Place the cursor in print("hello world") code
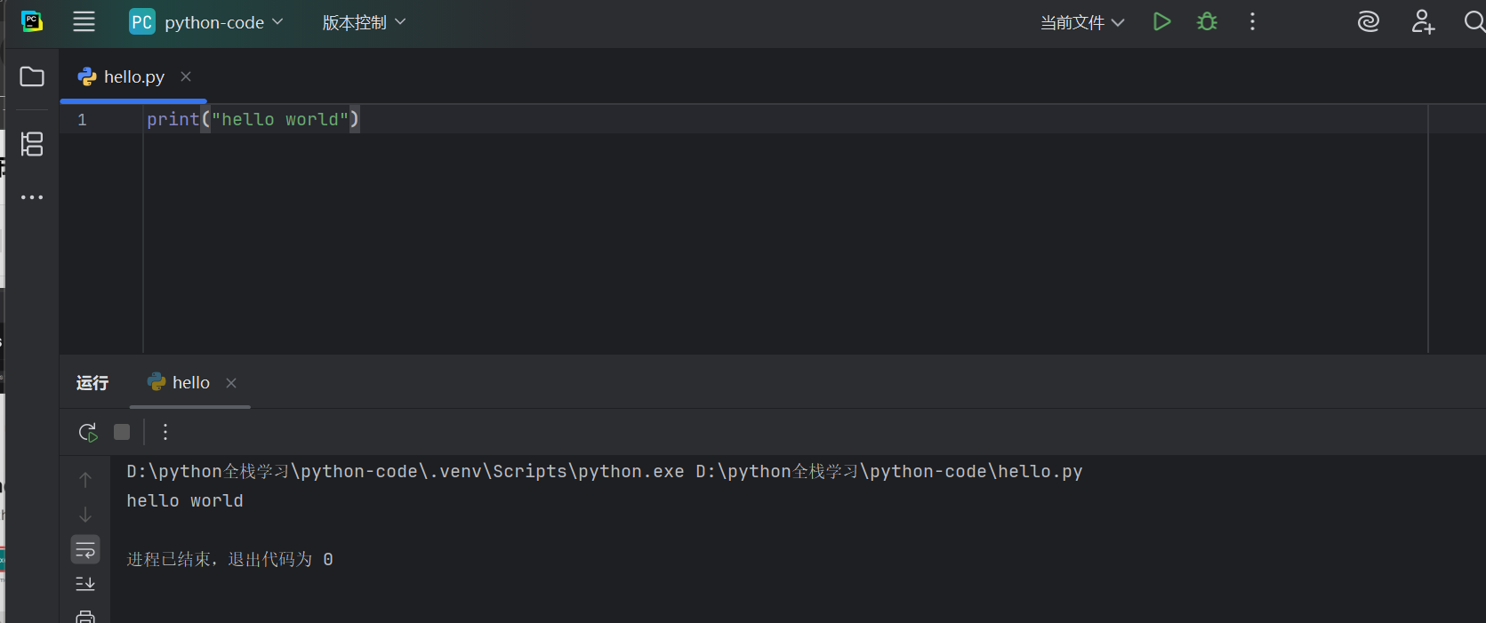 (253, 119)
